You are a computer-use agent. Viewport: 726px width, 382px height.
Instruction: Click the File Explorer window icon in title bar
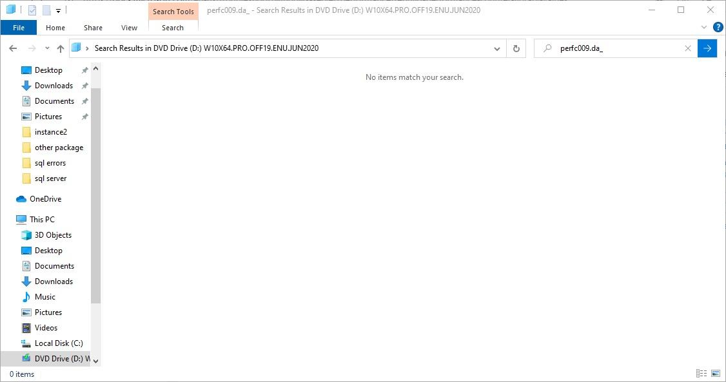point(11,9)
